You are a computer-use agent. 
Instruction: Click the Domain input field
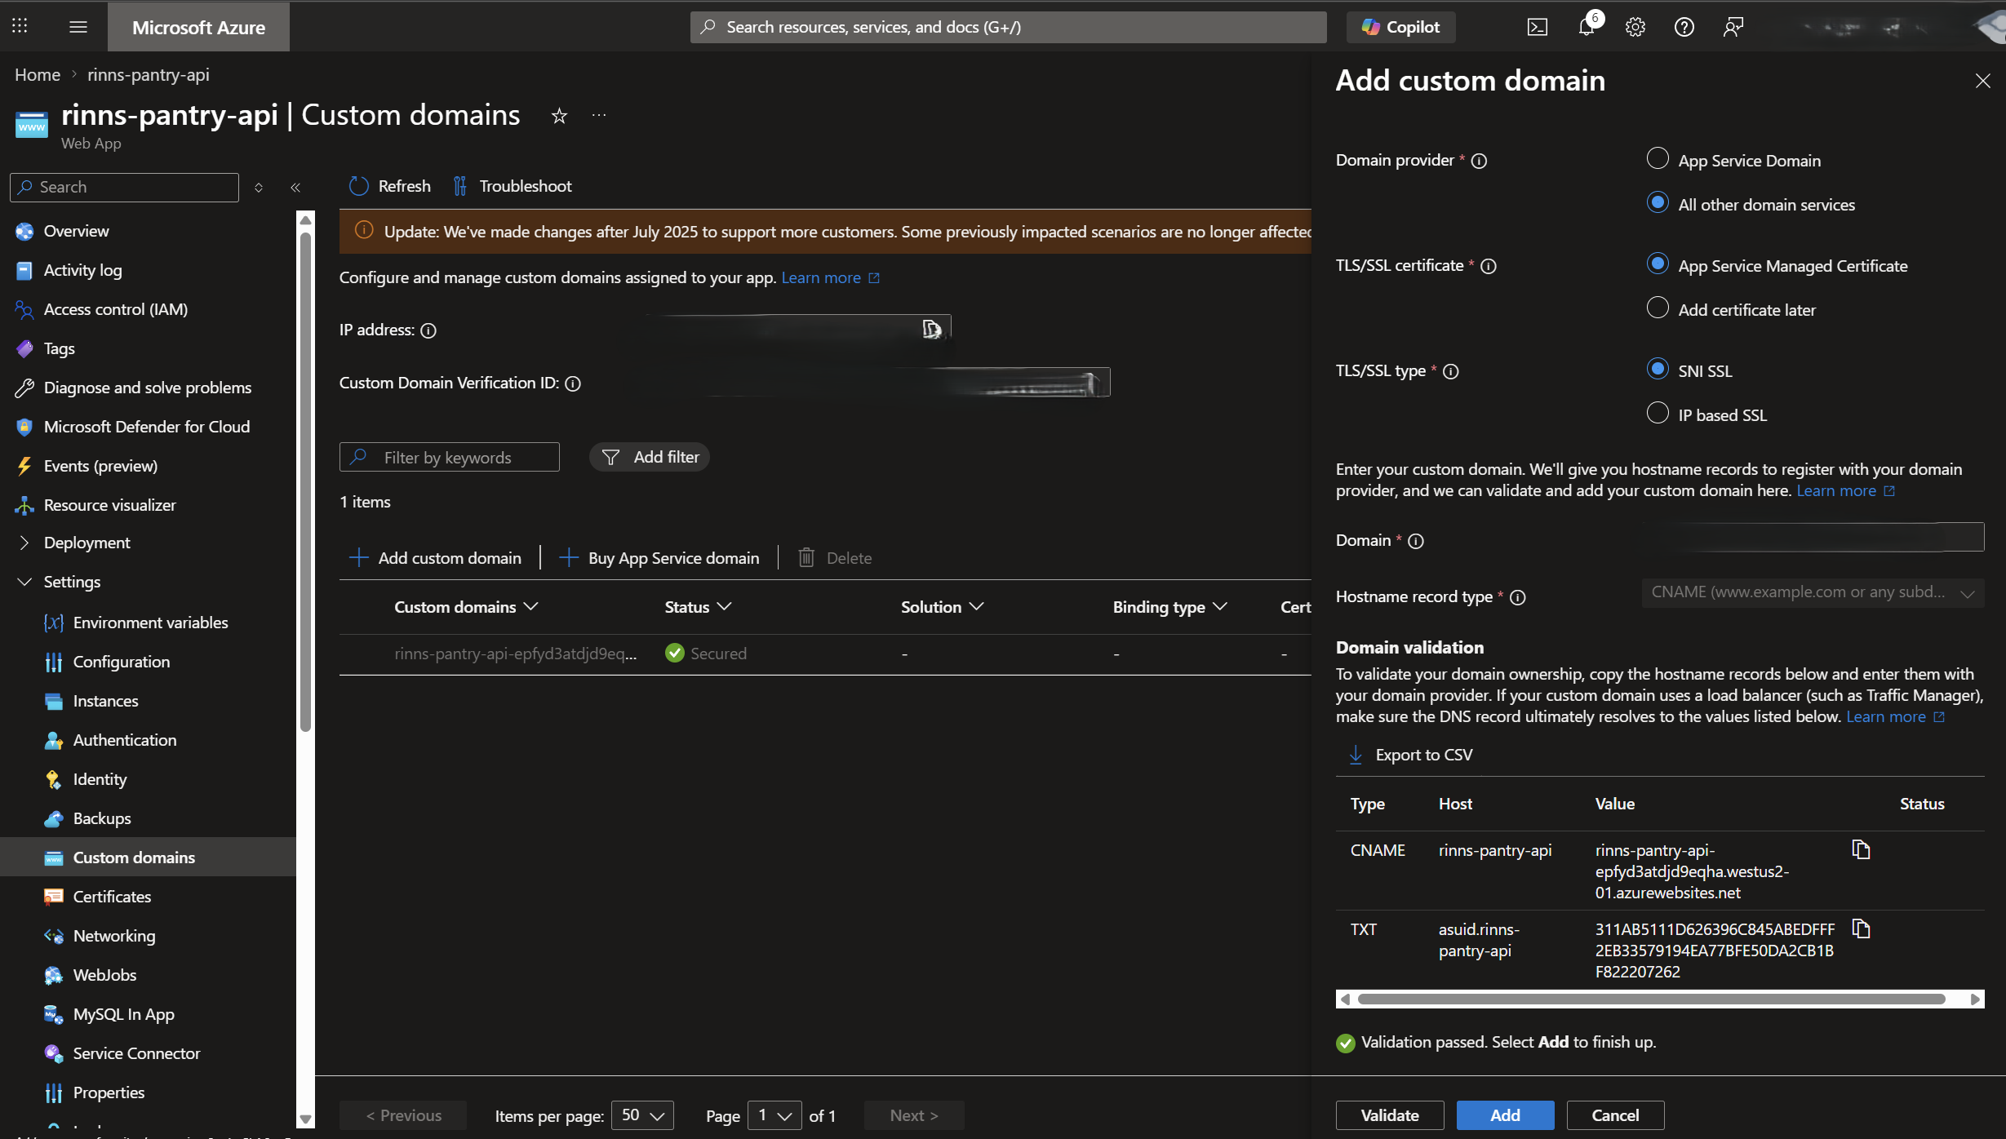1813,538
